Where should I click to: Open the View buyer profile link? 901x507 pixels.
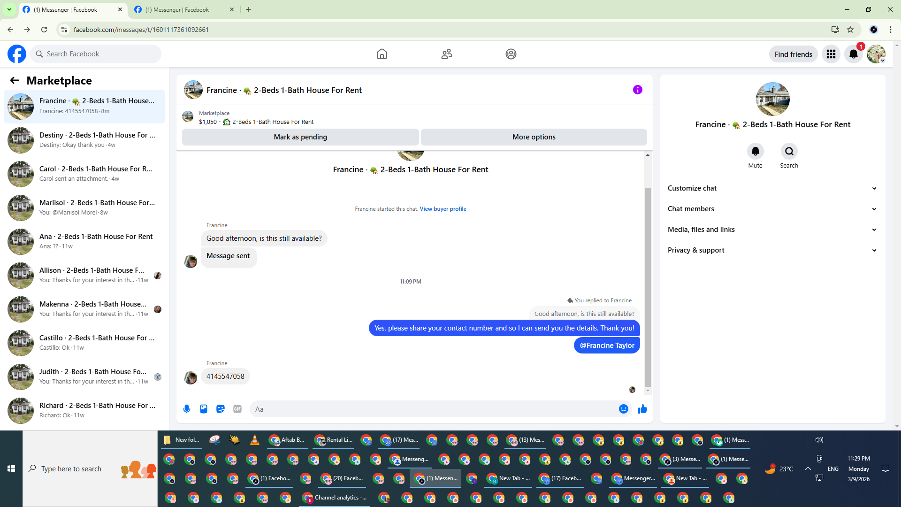443,209
